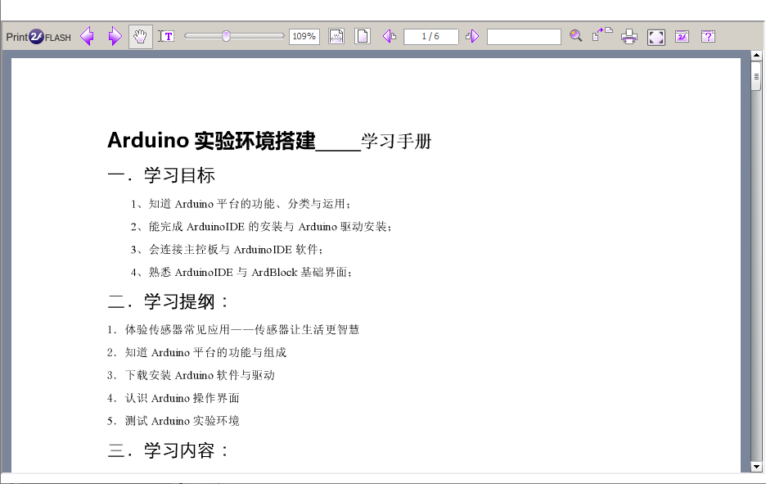Screen dimensions: 766x484
Task: Click the zoom percentage field showing 109%
Action: point(304,36)
